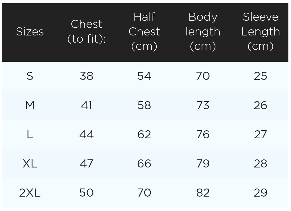Select the Body length (cm) header
The image size is (291, 211).
click(203, 31)
